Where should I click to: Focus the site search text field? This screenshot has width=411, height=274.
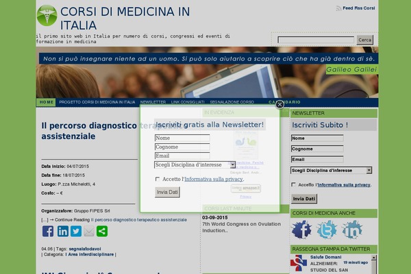click(x=316, y=40)
